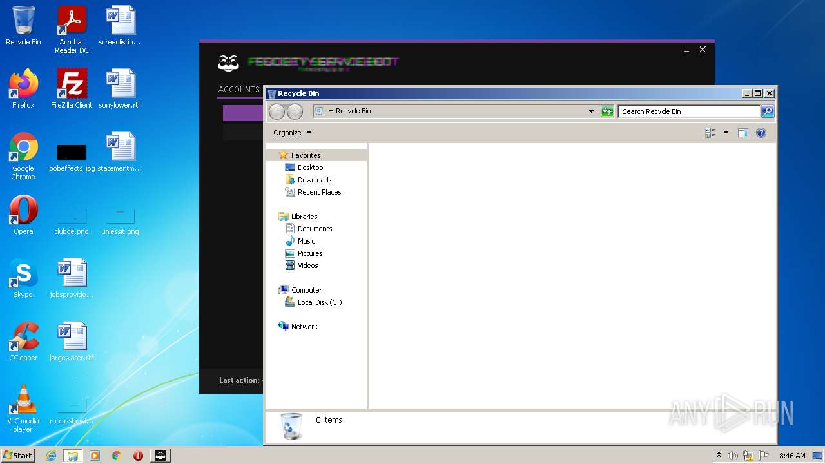Select Desktop under Favorites

310,168
